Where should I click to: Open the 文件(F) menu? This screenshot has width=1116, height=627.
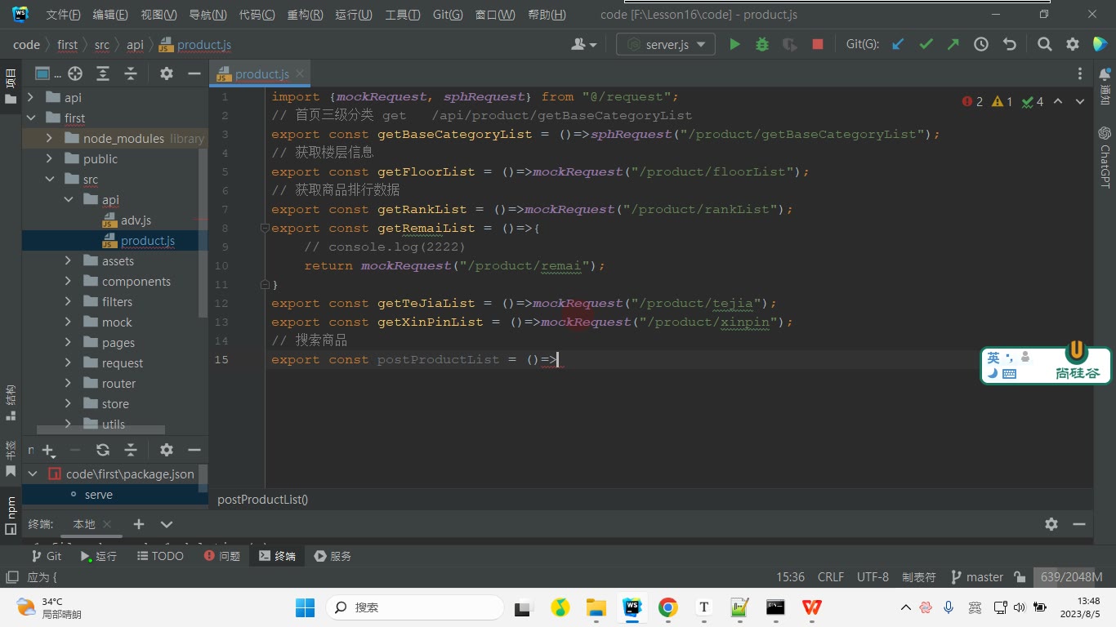coord(63,15)
